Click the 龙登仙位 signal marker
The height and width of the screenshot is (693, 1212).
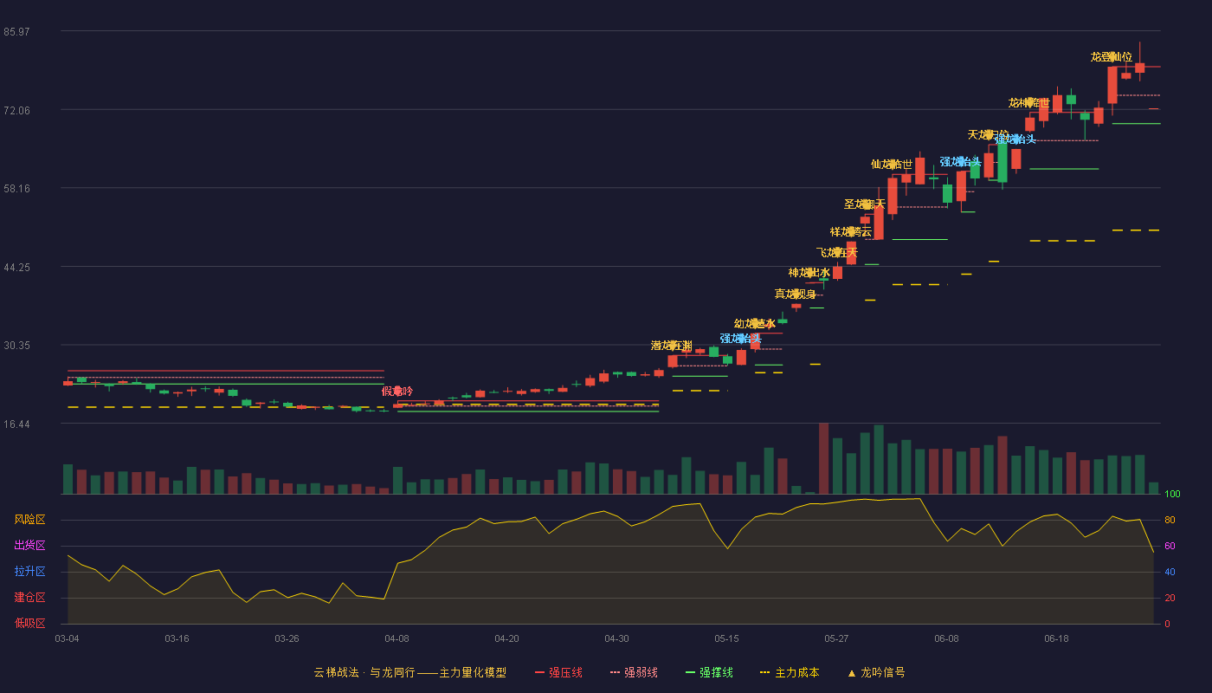click(x=1112, y=57)
